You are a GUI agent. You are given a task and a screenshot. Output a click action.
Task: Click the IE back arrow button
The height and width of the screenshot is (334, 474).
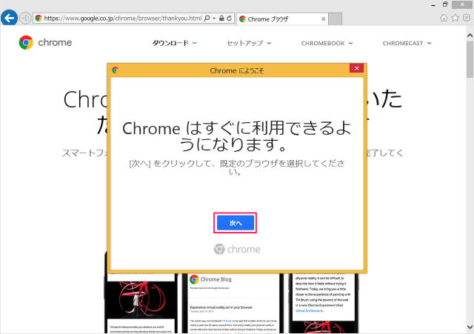pos(10,18)
